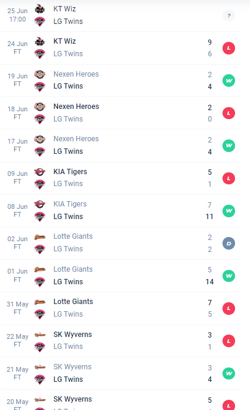Click the red L badge for 09 Jun match
This screenshot has height=410, width=250.
228,178
